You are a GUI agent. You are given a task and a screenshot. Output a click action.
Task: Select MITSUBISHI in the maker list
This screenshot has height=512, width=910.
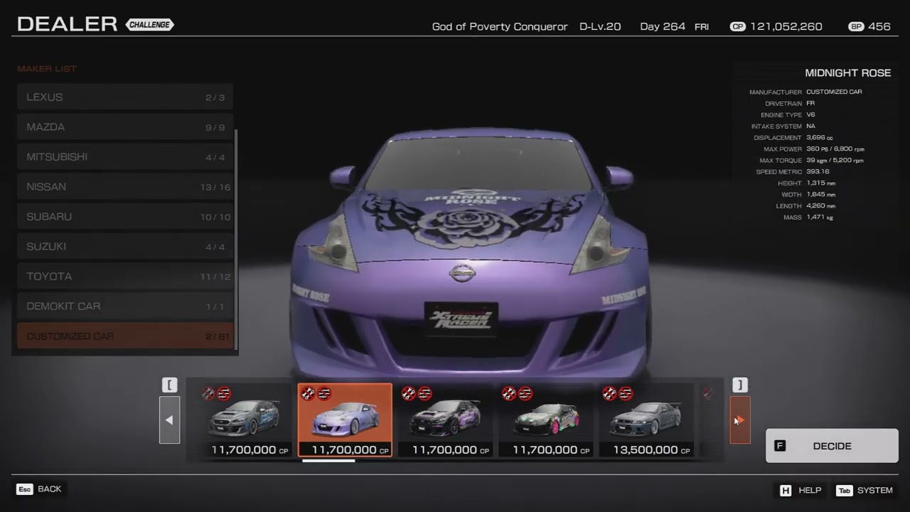point(125,156)
